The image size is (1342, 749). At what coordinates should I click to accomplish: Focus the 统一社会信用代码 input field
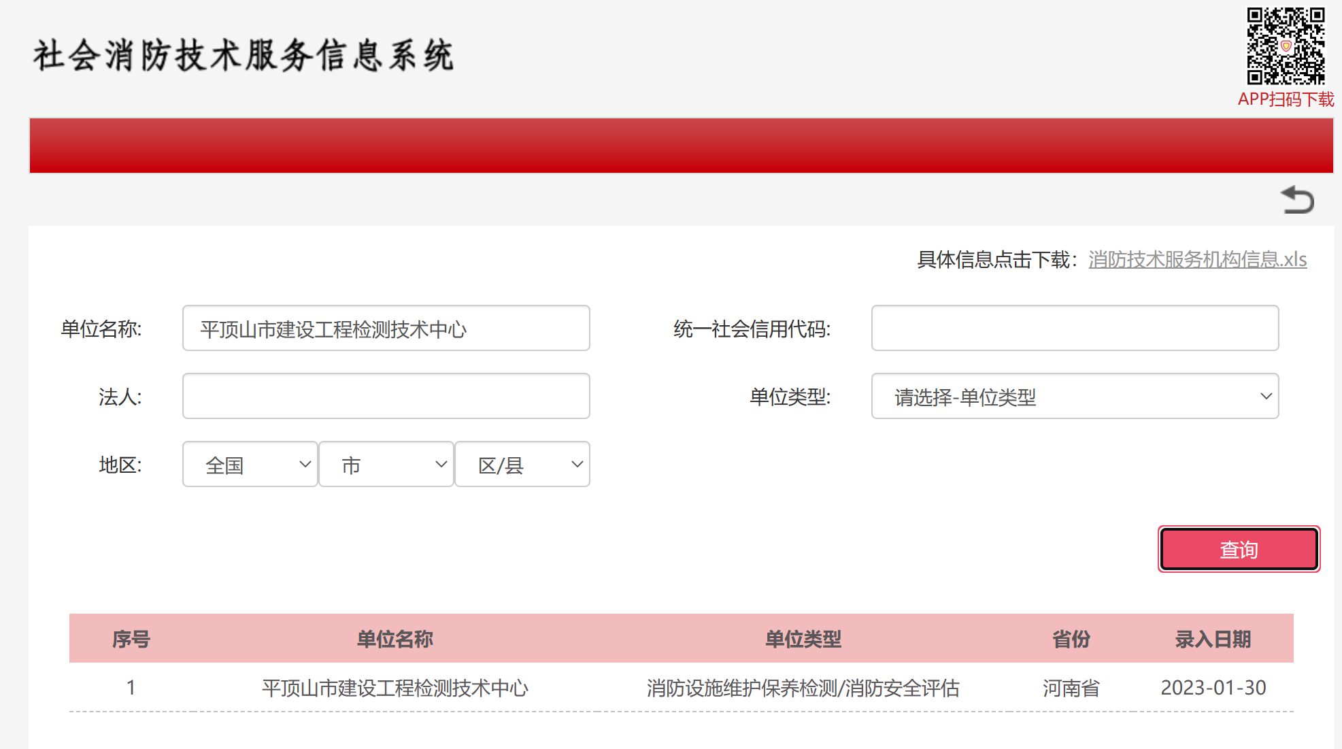[x=1075, y=329]
